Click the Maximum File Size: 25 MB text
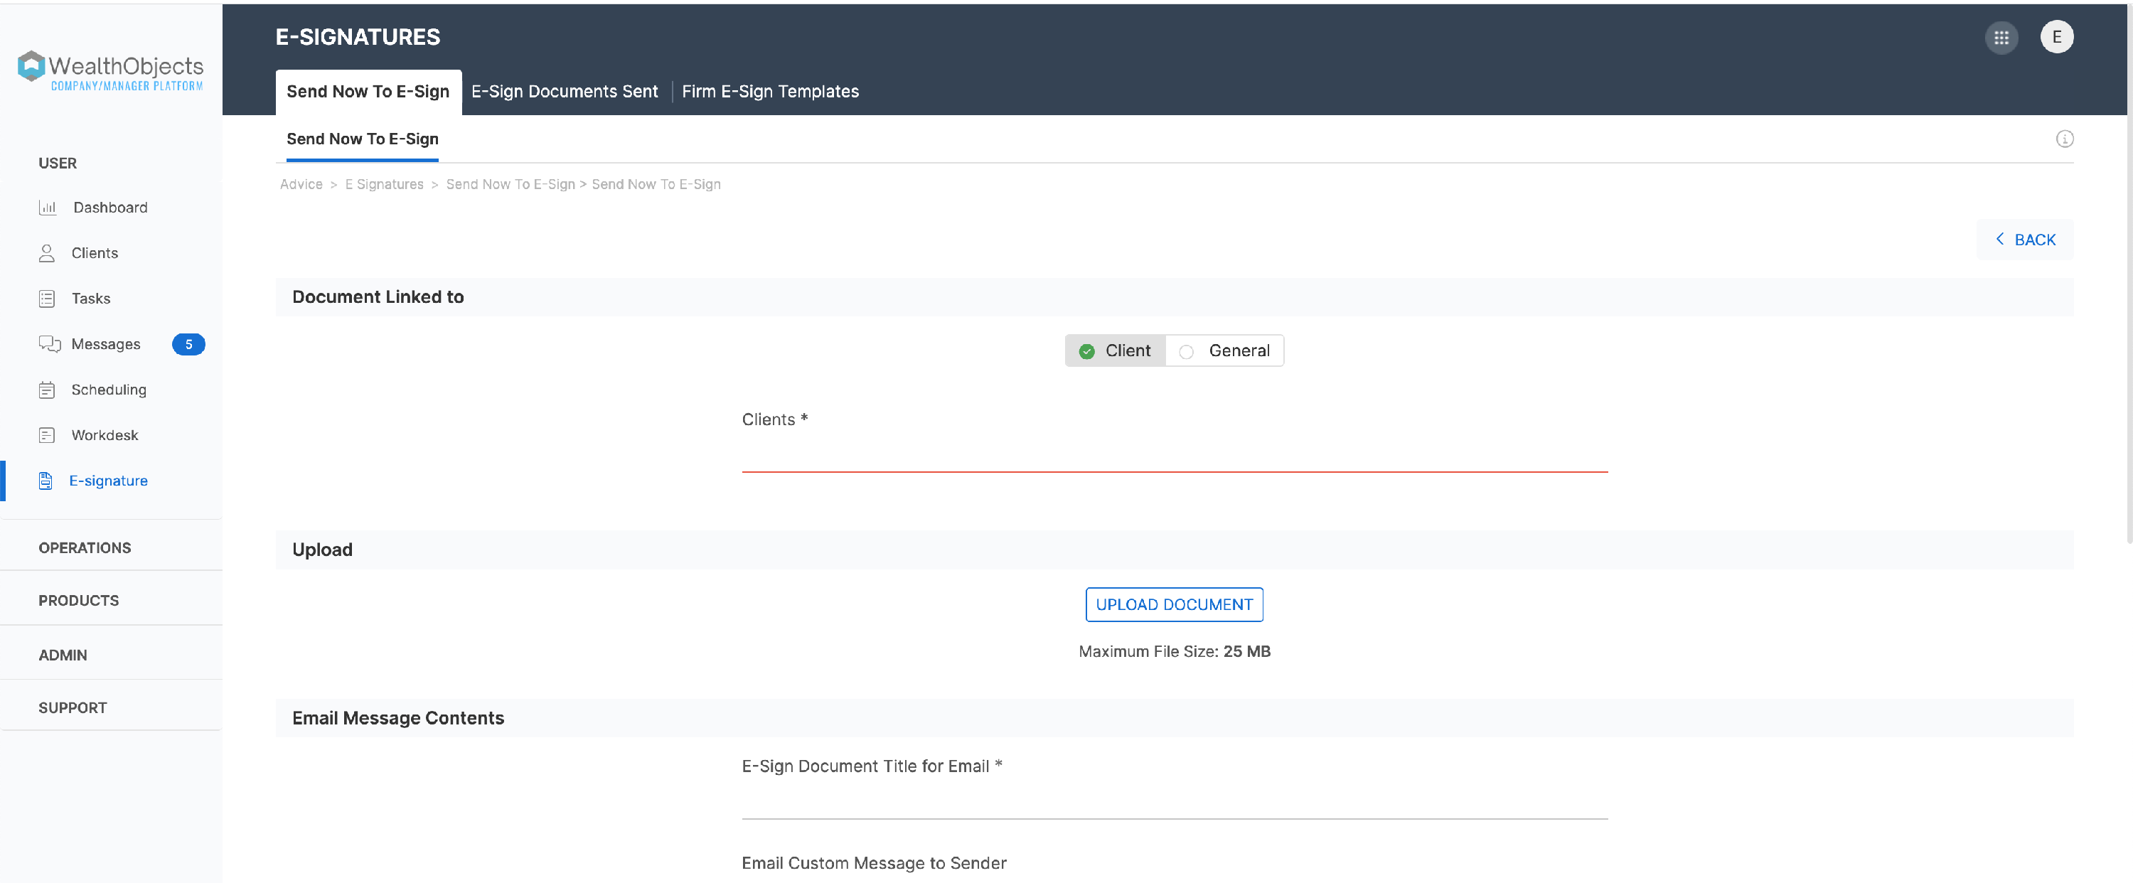This screenshot has height=883, width=2133. [x=1174, y=652]
